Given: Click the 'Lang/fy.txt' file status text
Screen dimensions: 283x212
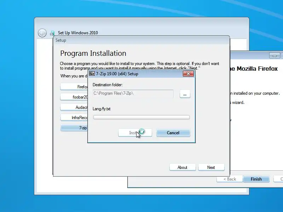Looking at the screenshot, I should (x=102, y=109).
